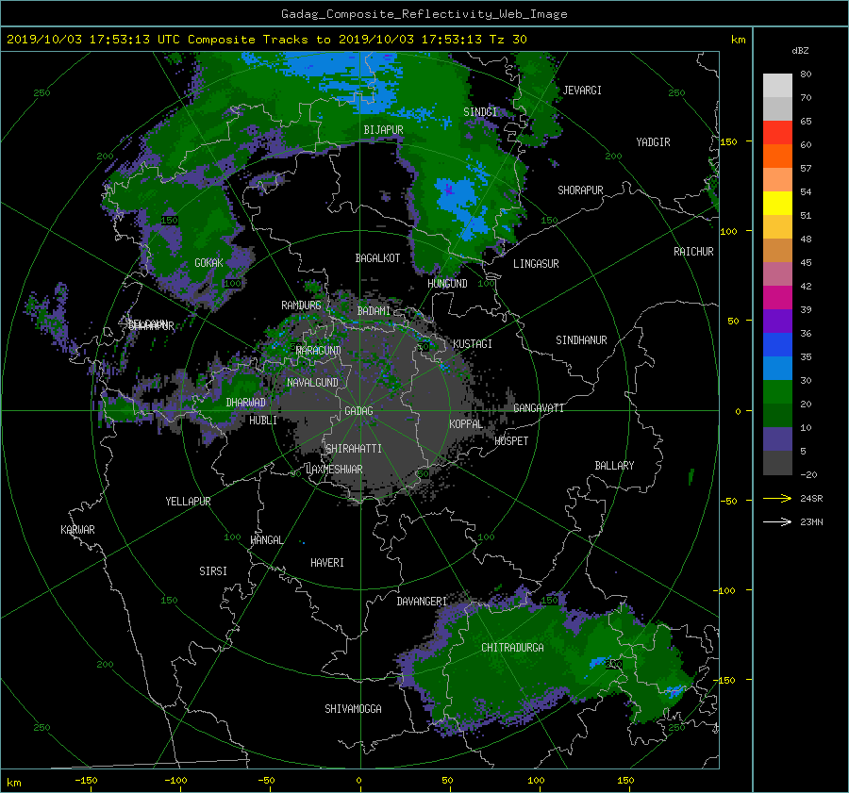Click the HAVERI label
This screenshot has width=849, height=793.
click(327, 563)
